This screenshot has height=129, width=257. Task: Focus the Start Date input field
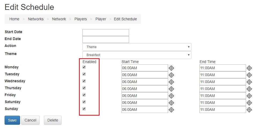106,33
